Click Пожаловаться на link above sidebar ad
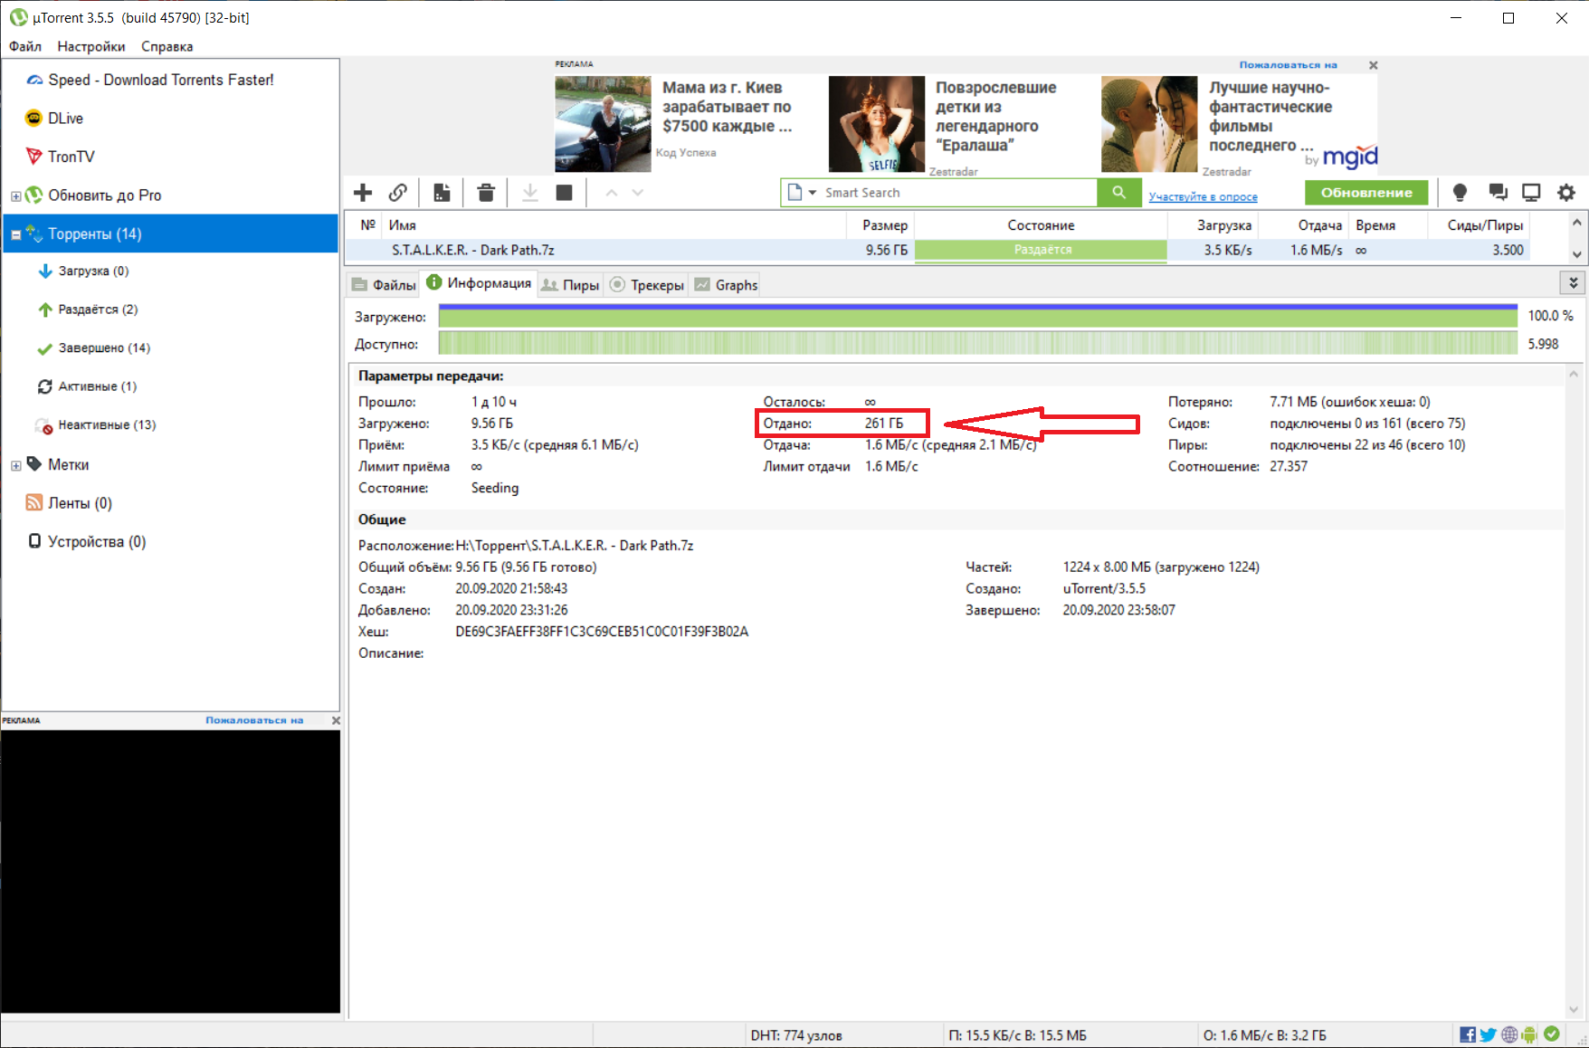This screenshot has height=1048, width=1589. pos(254,720)
